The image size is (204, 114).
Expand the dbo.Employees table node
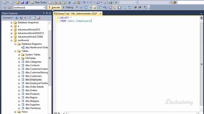(x=19, y=80)
